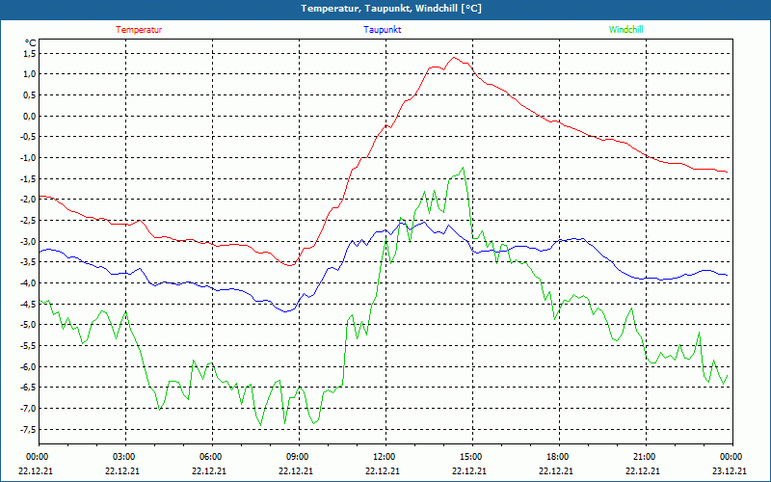
Task: Click the -2,5 y-axis value
Action: [x=28, y=221]
